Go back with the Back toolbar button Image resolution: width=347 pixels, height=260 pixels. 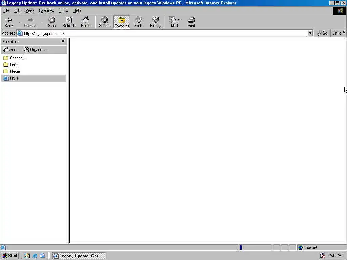point(9,22)
